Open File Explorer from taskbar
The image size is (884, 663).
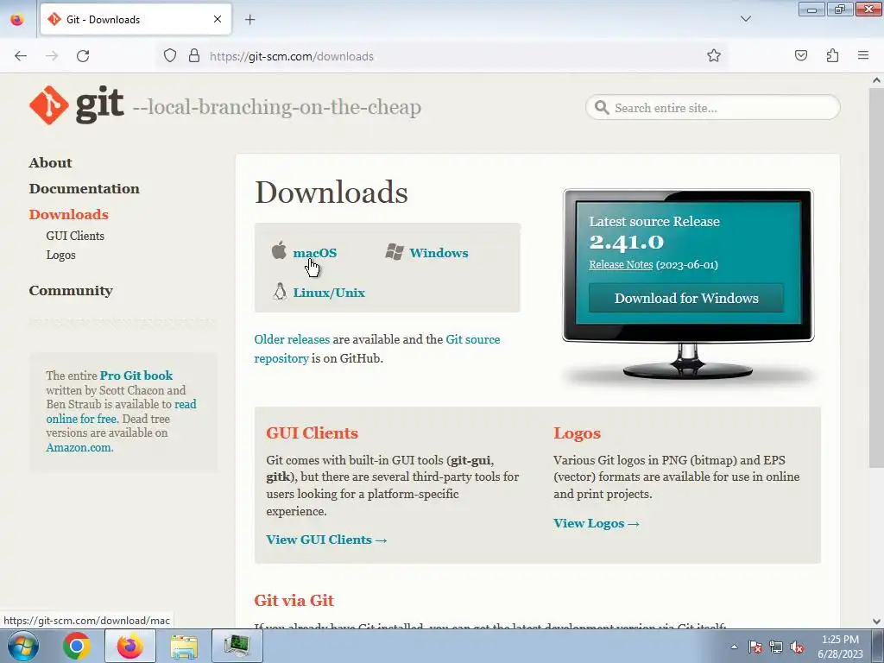click(184, 646)
